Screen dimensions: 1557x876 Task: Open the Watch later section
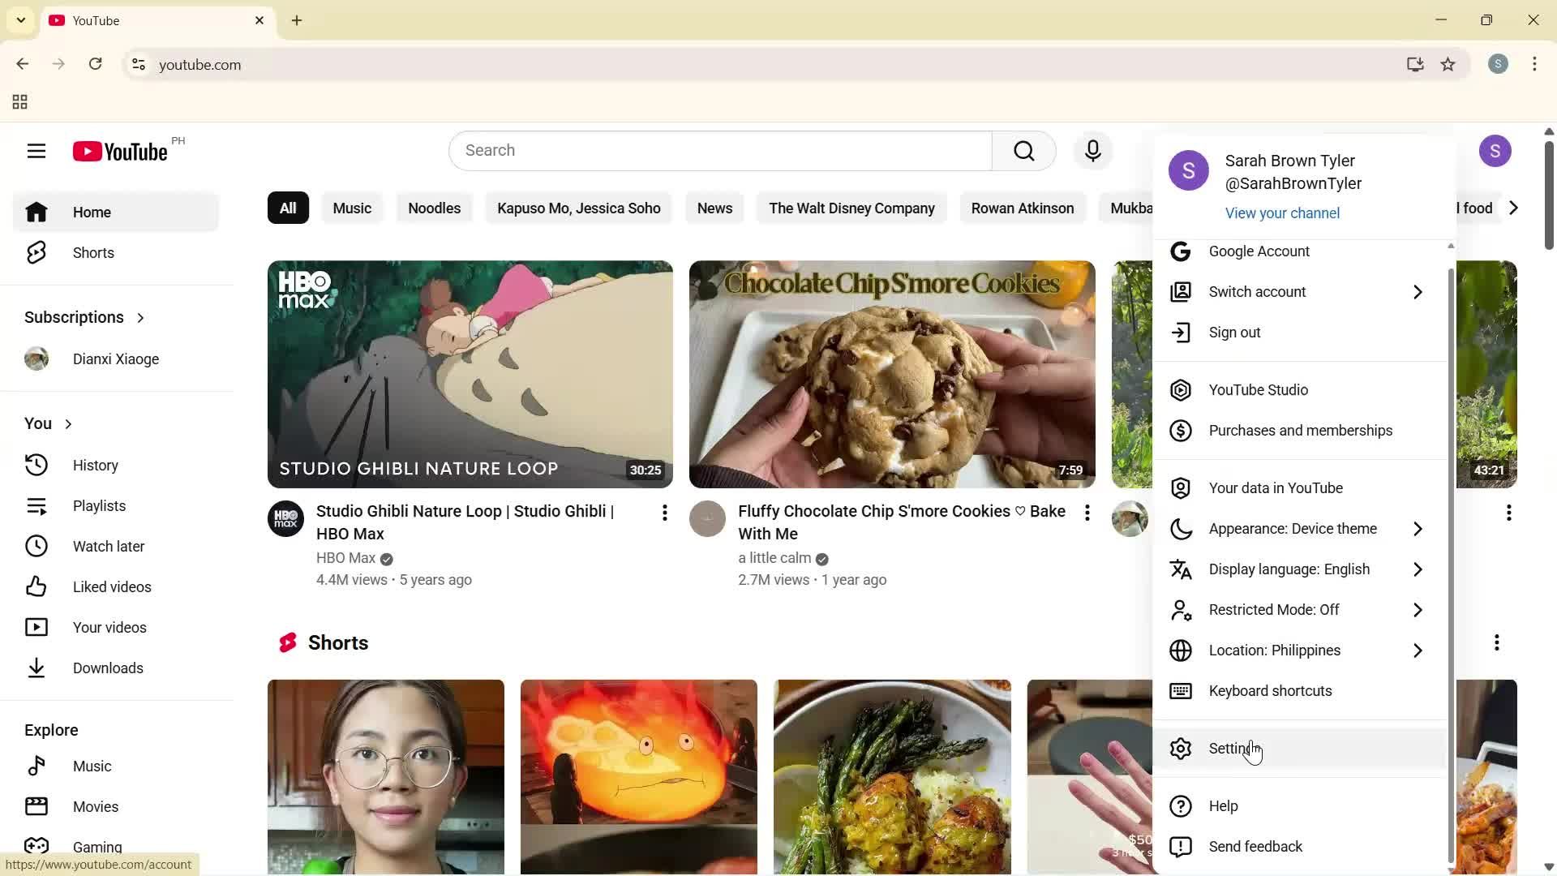click(109, 546)
